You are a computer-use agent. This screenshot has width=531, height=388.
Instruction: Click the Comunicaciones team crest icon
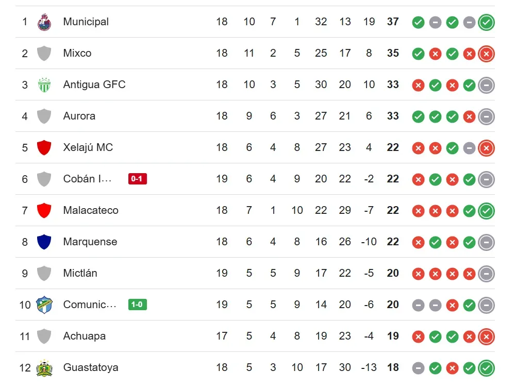point(44,305)
